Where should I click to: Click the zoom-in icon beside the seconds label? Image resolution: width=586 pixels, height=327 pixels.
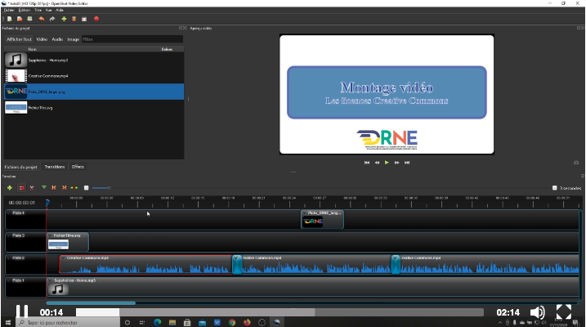click(555, 188)
